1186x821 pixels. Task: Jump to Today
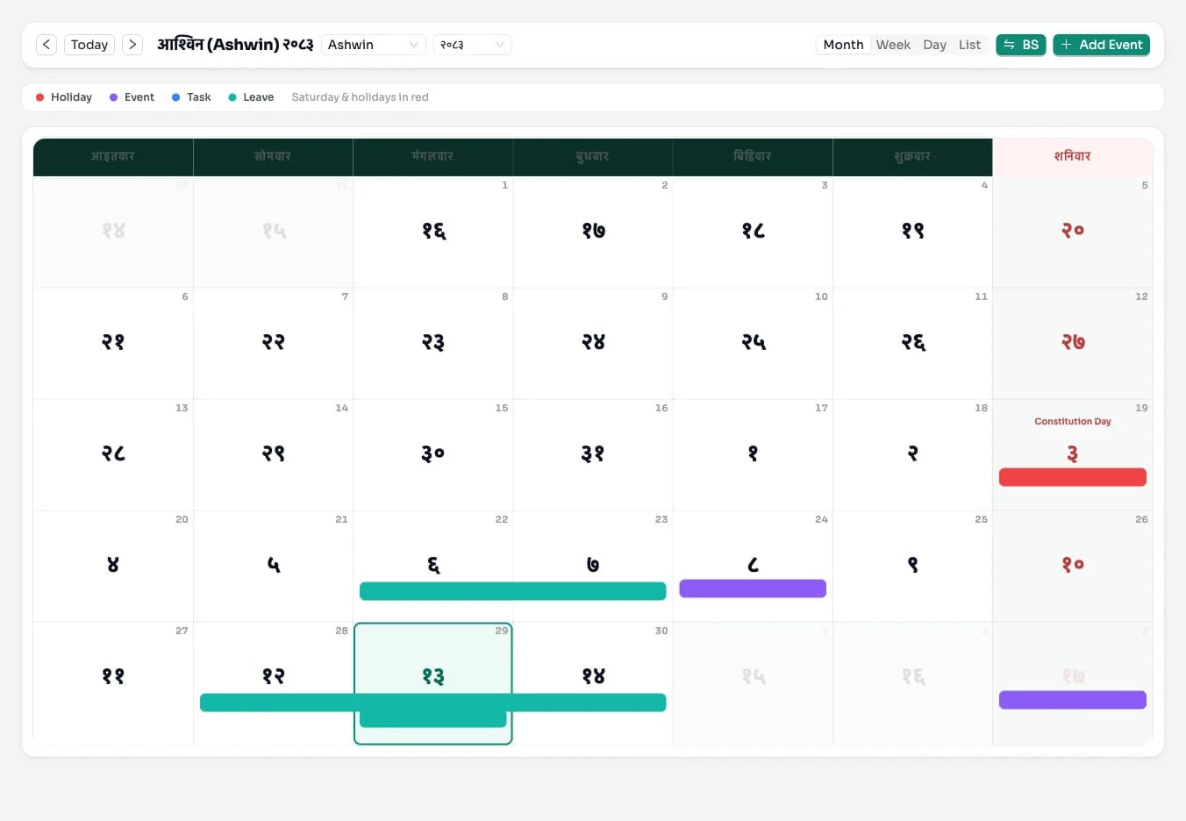pos(89,45)
